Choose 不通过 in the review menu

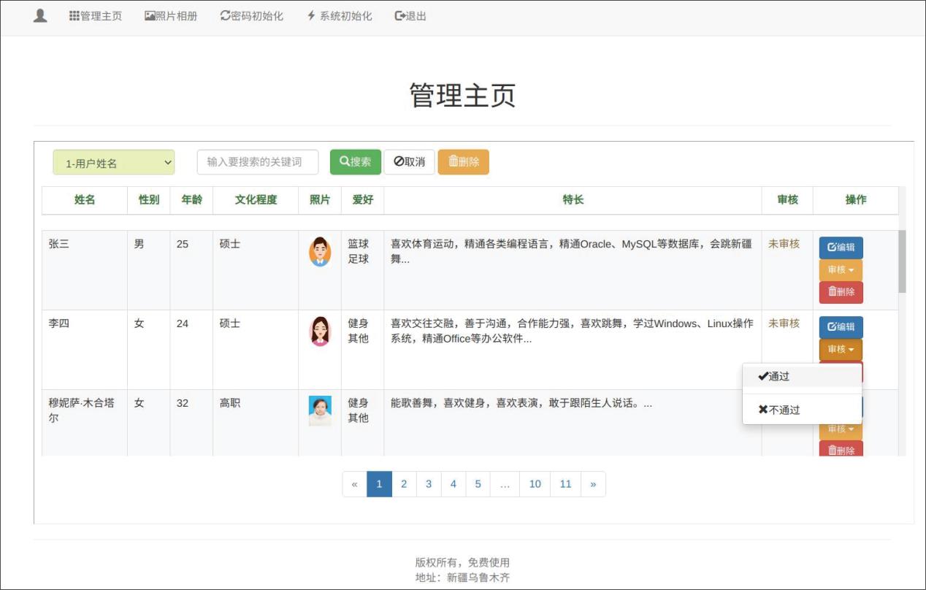(x=779, y=410)
